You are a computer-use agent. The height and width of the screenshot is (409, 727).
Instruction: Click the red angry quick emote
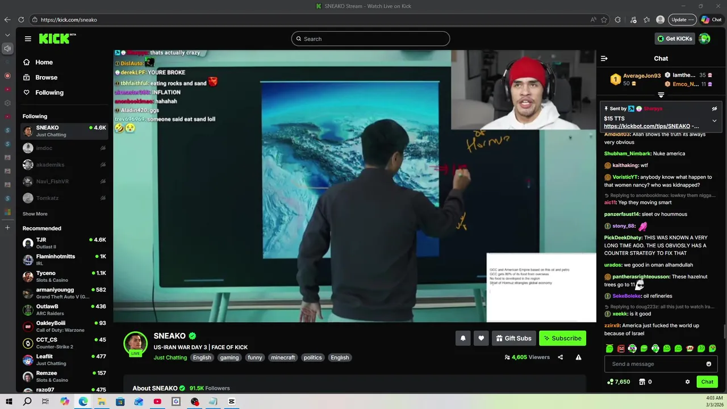[621, 348]
